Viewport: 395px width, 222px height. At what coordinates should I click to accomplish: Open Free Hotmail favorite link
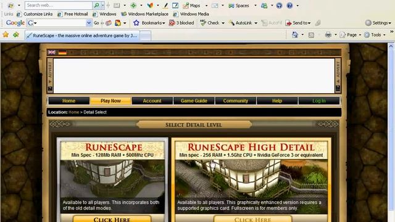[x=73, y=14]
